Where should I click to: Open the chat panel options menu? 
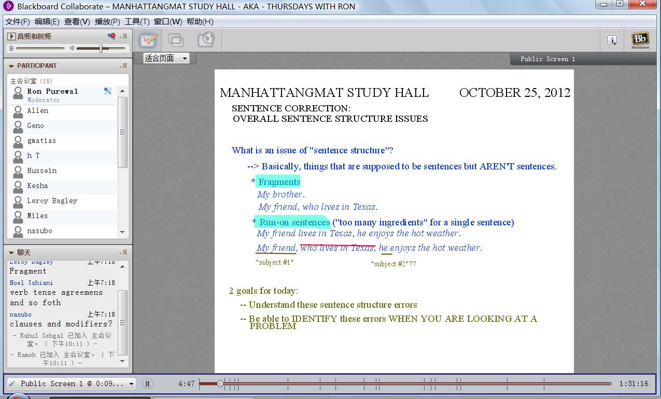click(123, 252)
